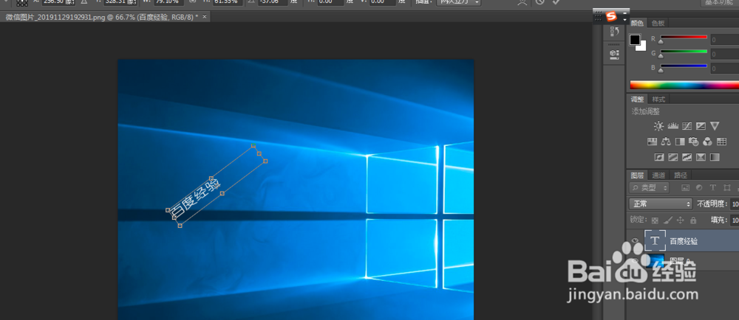Switch to the 样式 tab
The width and height of the screenshot is (739, 320).
click(x=658, y=99)
